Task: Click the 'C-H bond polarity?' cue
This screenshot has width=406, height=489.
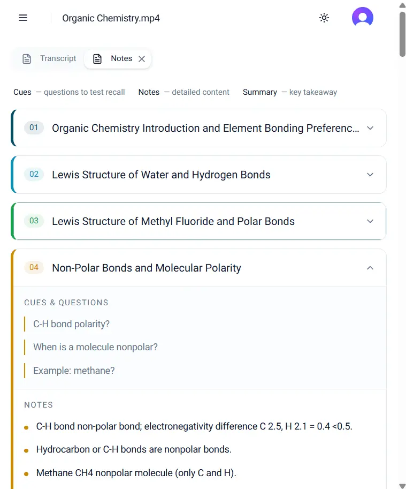Action: click(71, 324)
